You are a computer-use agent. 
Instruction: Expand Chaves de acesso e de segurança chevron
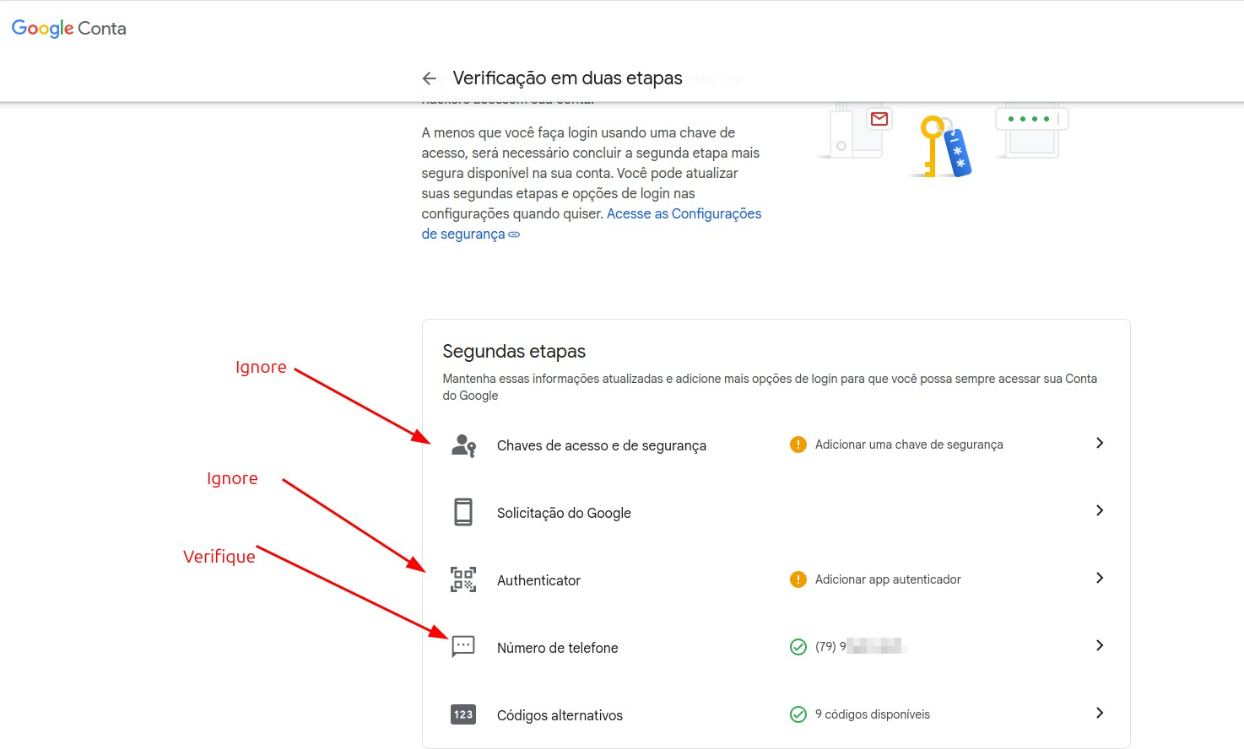click(x=1099, y=443)
